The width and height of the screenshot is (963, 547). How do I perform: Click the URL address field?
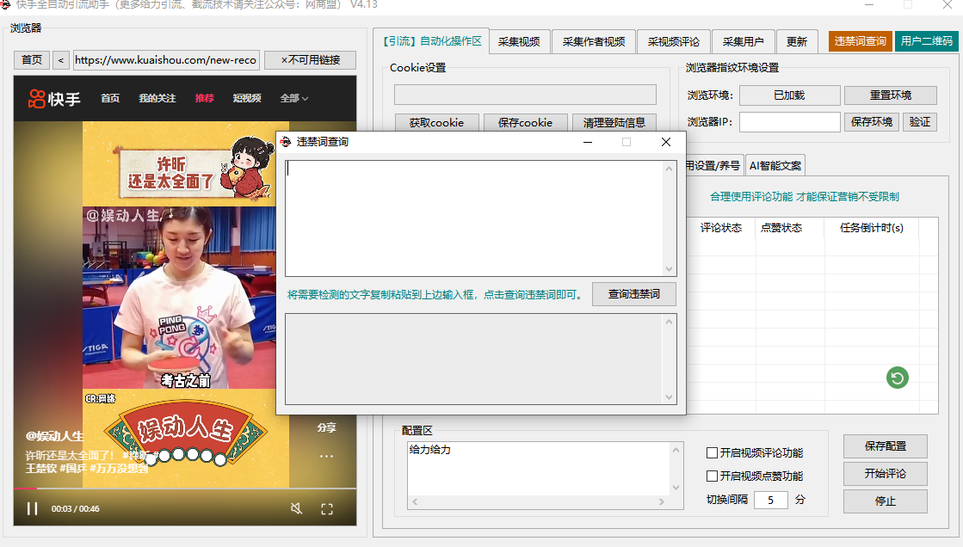pos(166,60)
